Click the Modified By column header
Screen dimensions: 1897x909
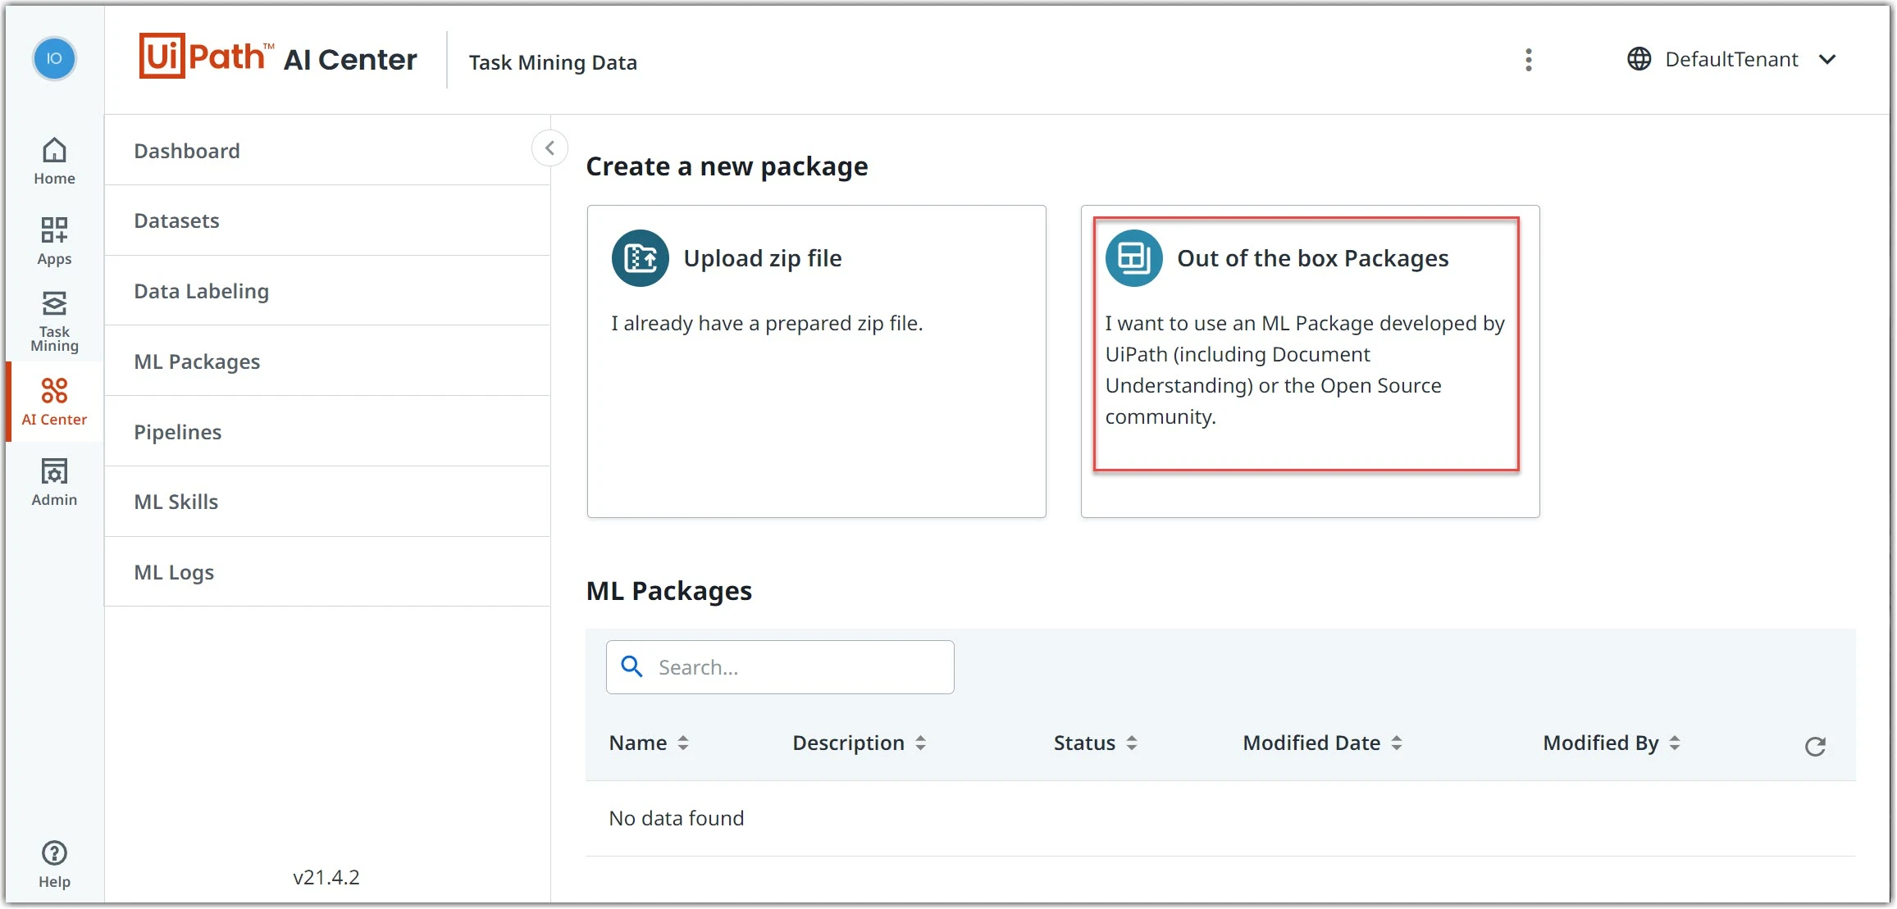pyautogui.click(x=1601, y=743)
